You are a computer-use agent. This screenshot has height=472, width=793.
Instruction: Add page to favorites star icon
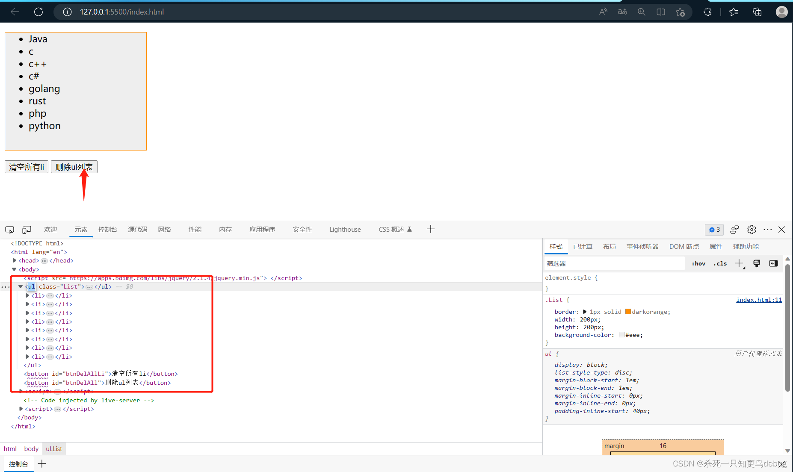pos(680,12)
